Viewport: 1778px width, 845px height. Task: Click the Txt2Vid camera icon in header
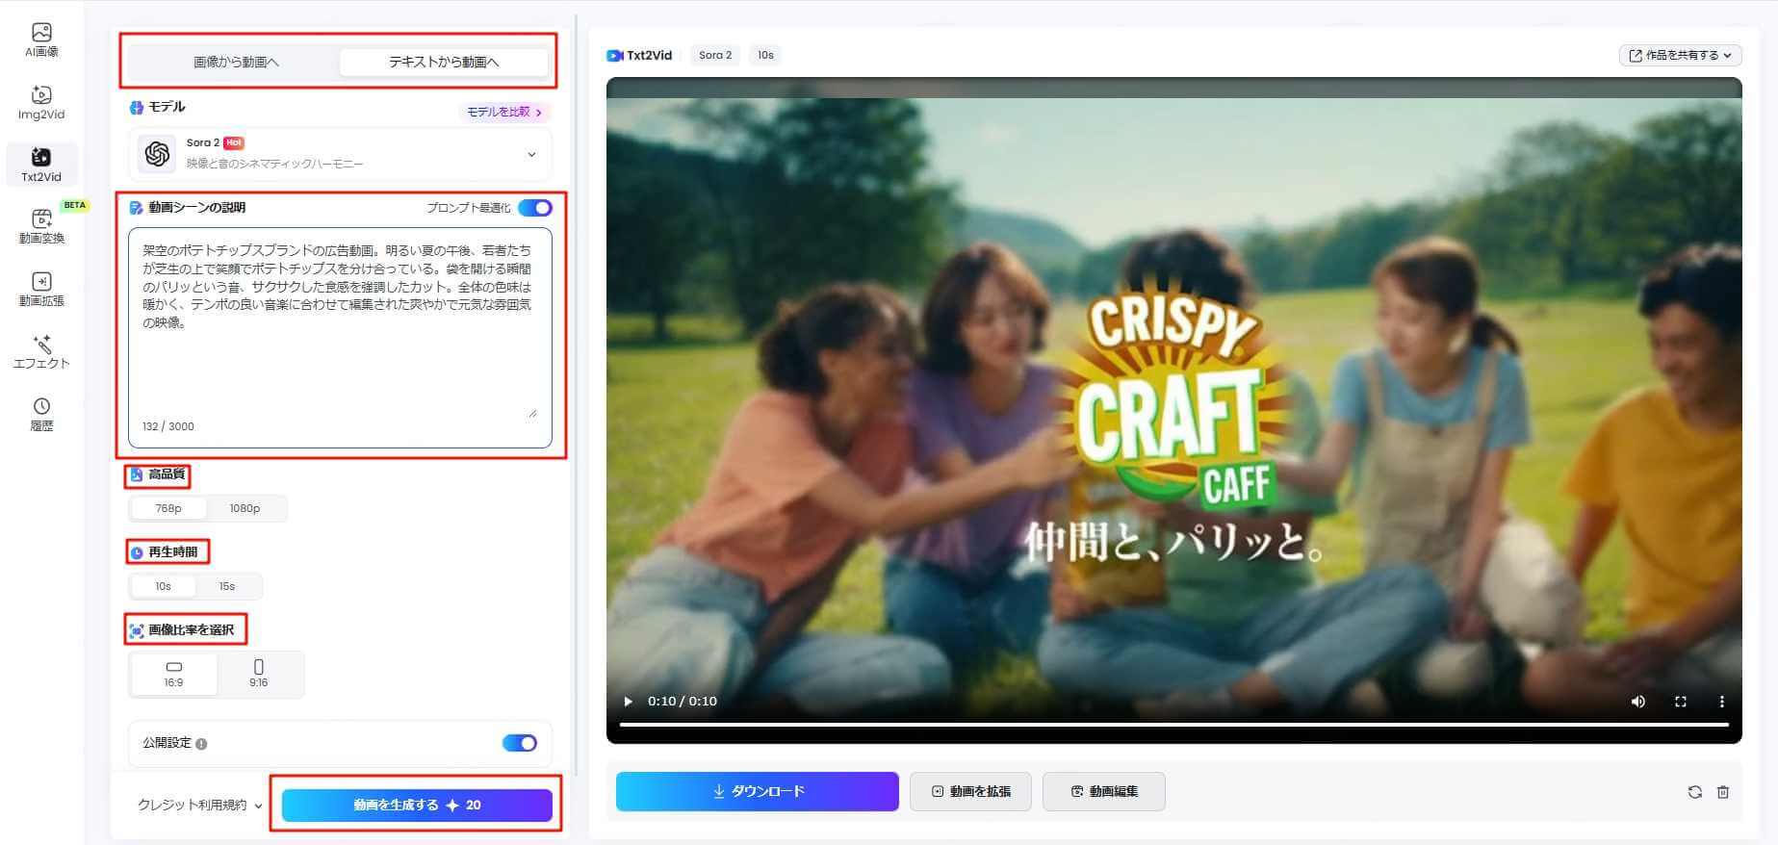[x=614, y=56]
